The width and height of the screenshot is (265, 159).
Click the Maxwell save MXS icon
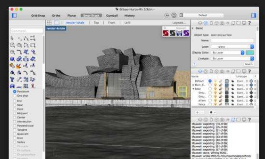point(179,33)
